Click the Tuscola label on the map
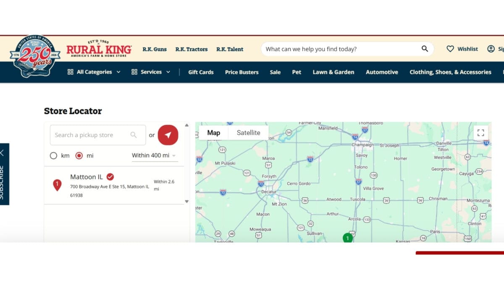The width and height of the screenshot is (504, 283). 358,200
